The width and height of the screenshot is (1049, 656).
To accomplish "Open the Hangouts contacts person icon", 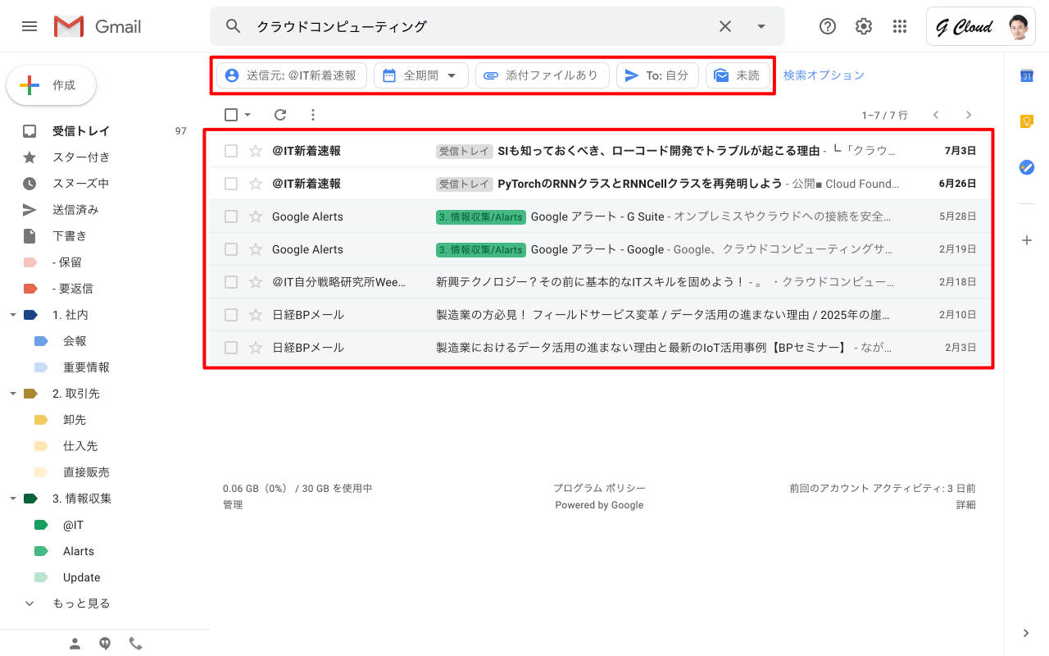I will pyautogui.click(x=75, y=644).
